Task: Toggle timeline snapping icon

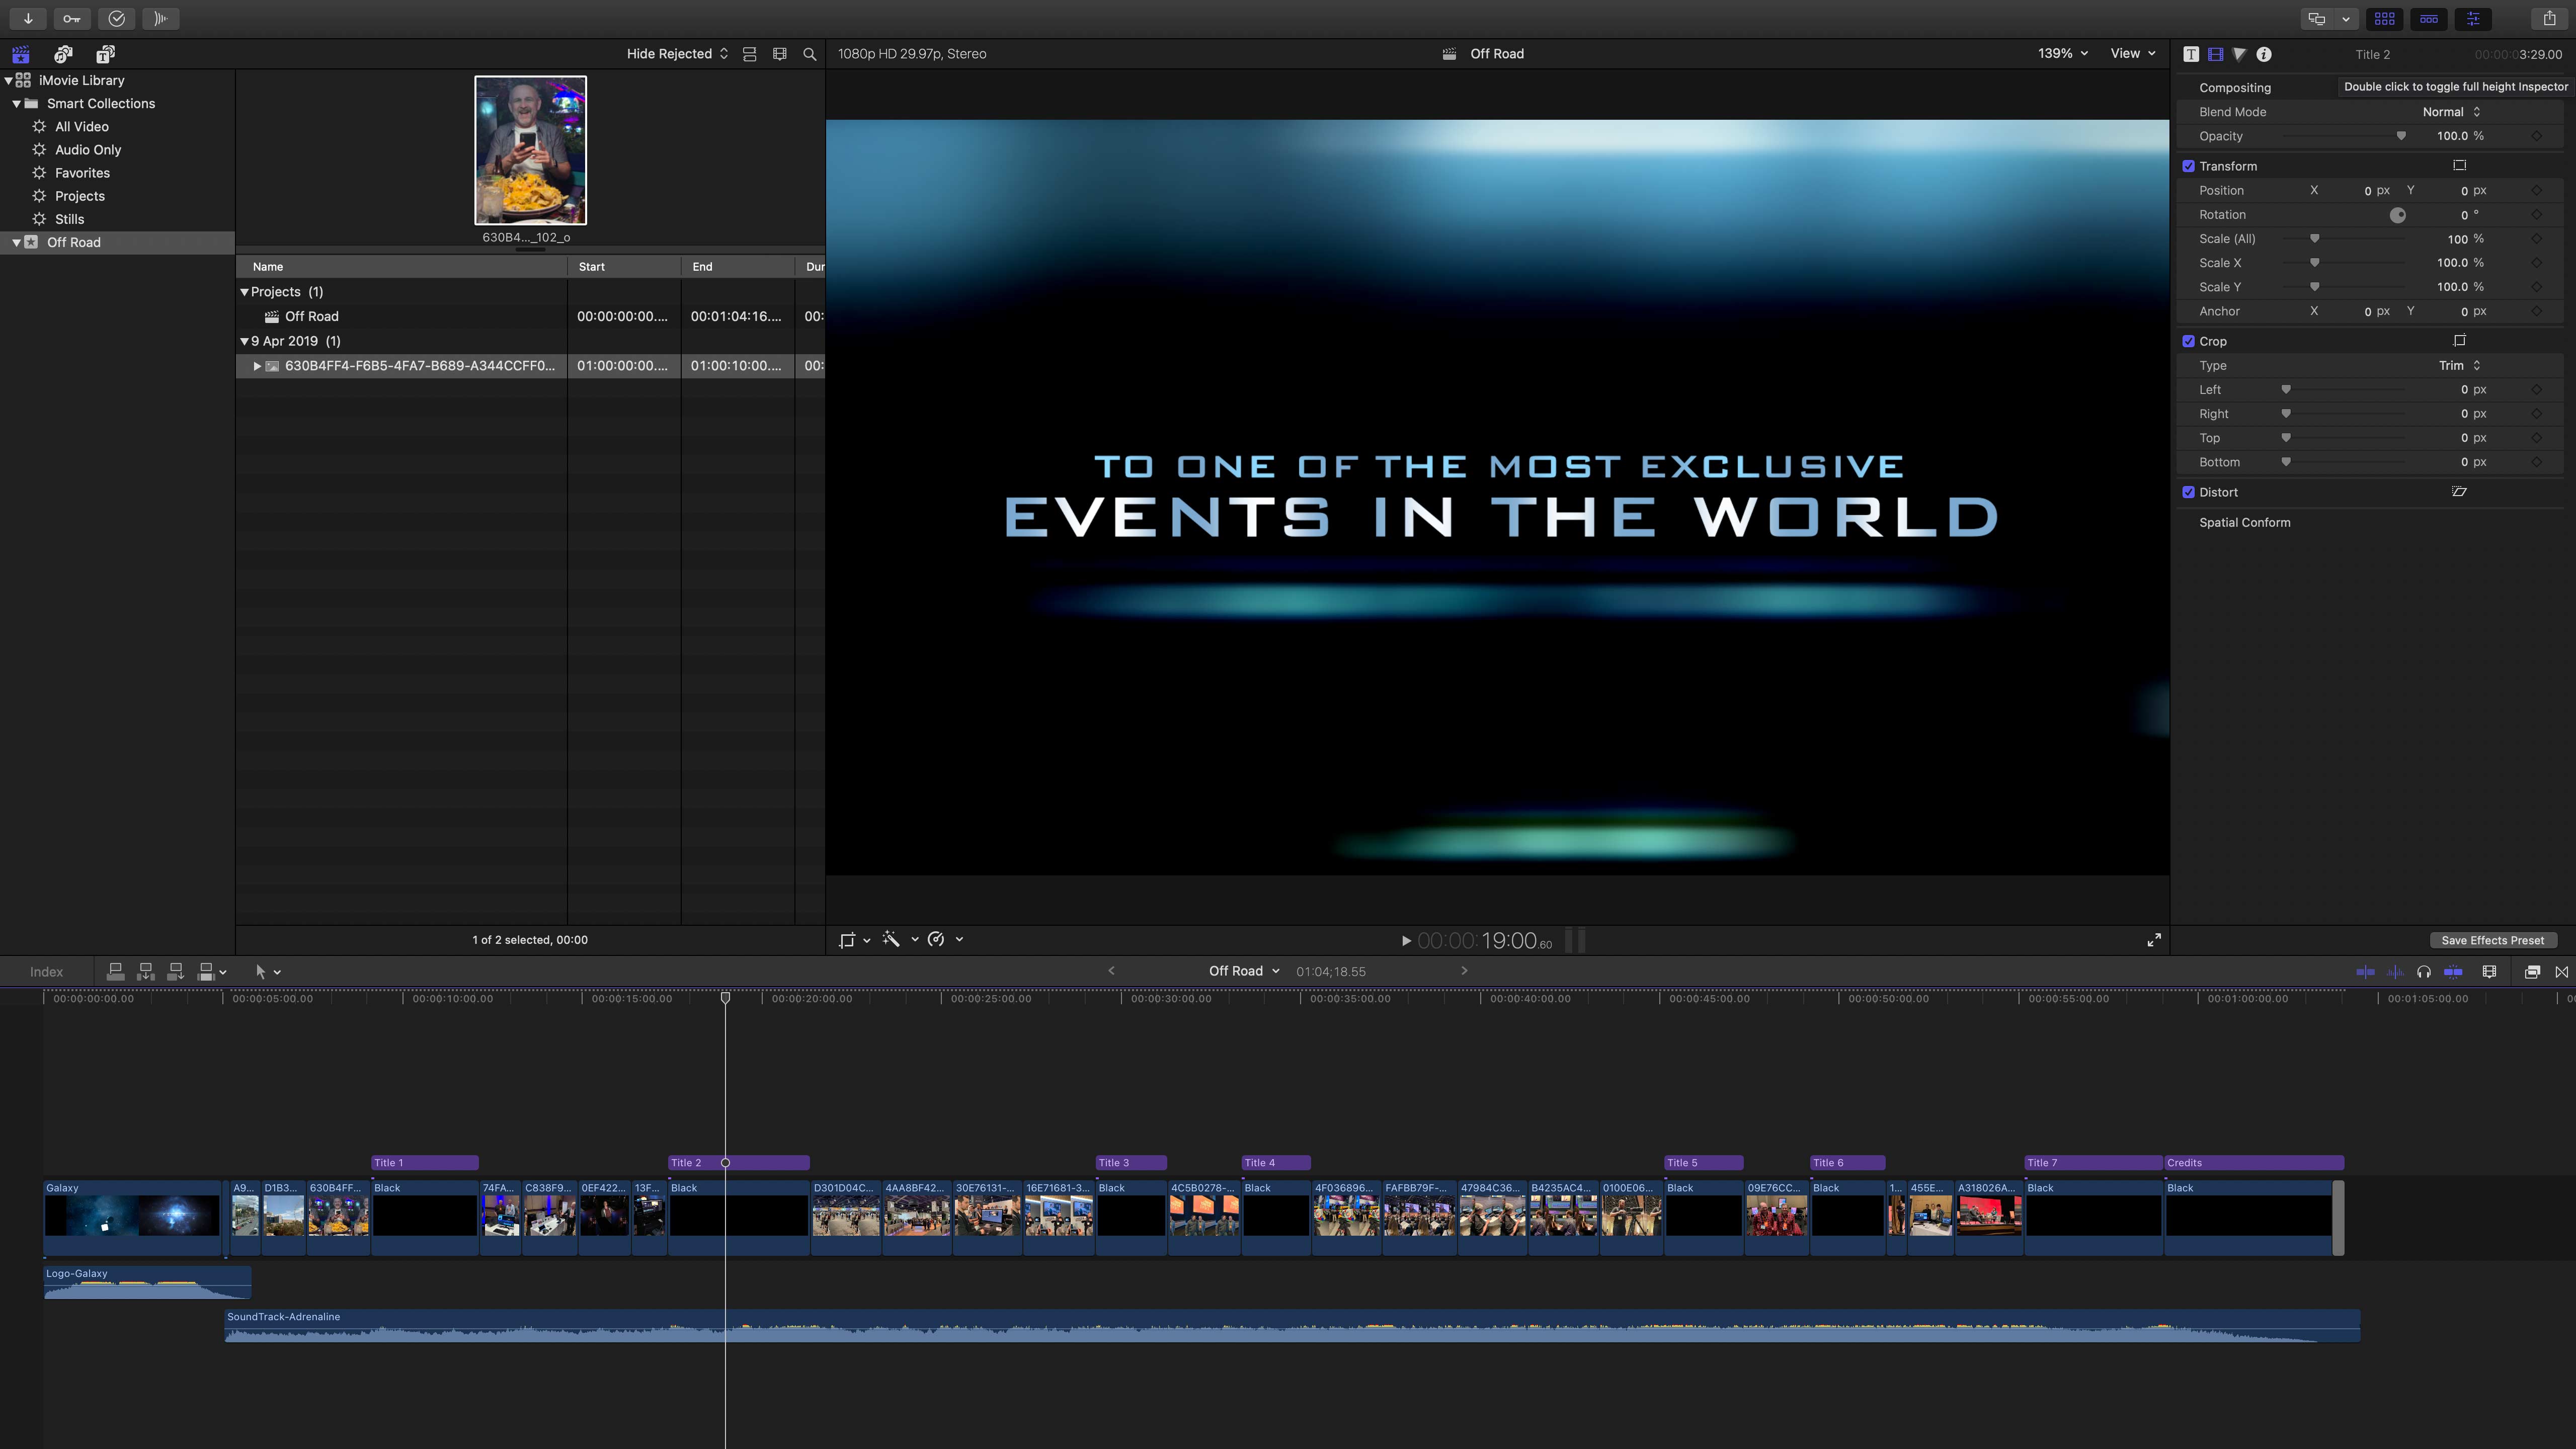Action: coord(2453,971)
